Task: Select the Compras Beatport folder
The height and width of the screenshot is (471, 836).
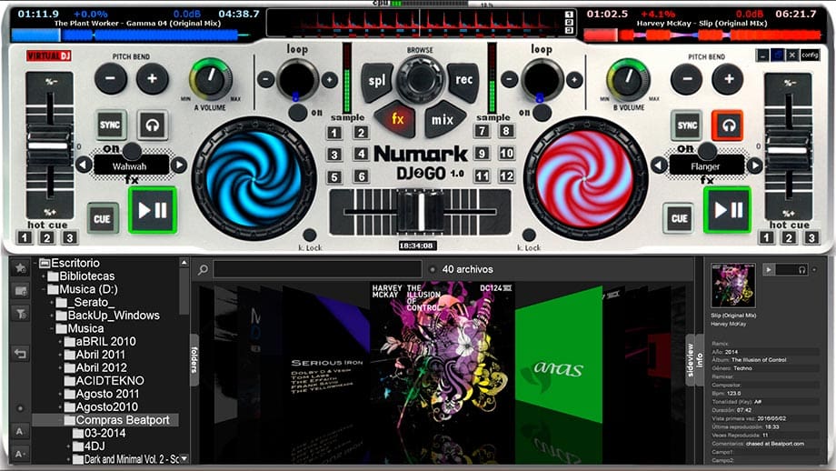Action: (x=122, y=420)
